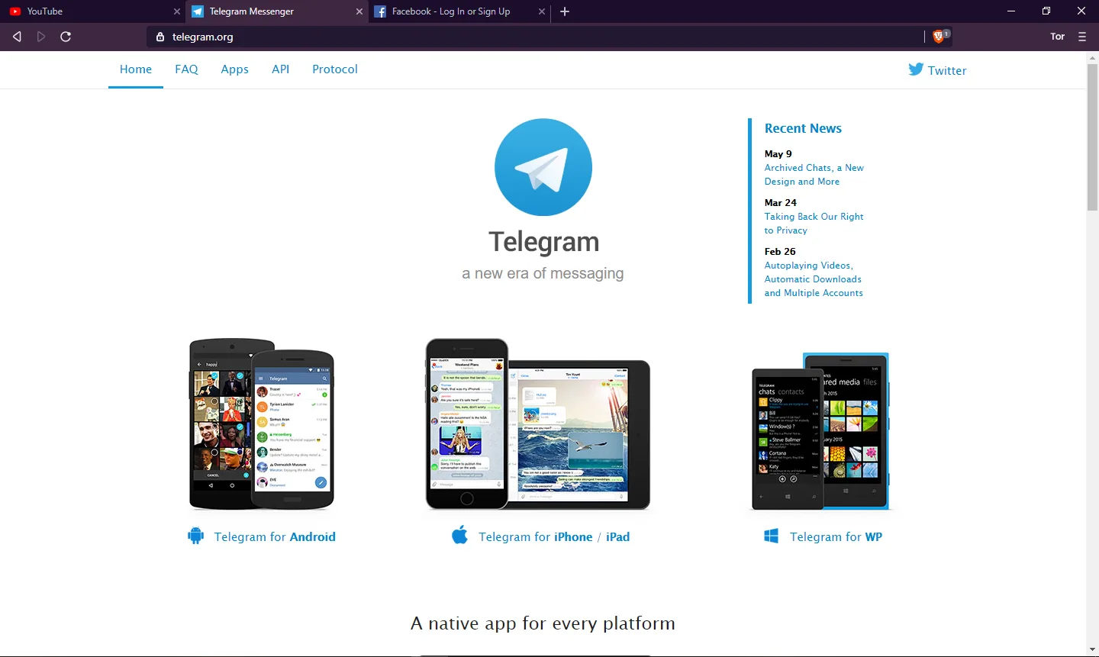
Task: Click the YouTube tab favicon
Action: click(x=15, y=11)
